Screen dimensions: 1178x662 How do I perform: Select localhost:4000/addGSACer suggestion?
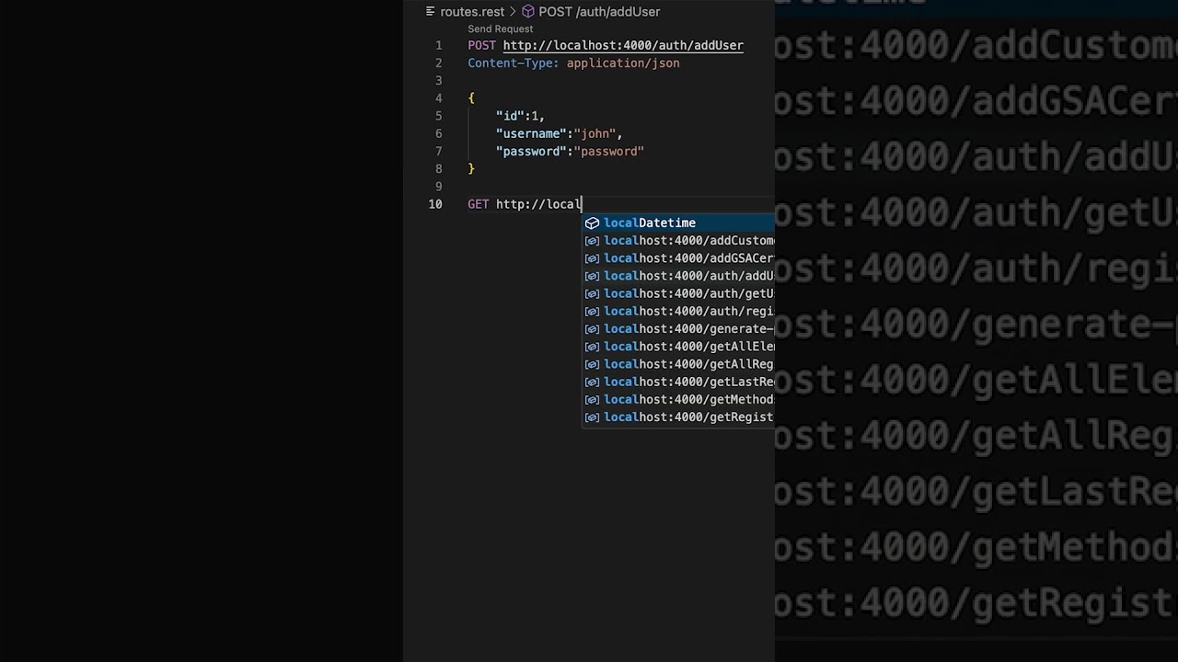tap(678, 258)
